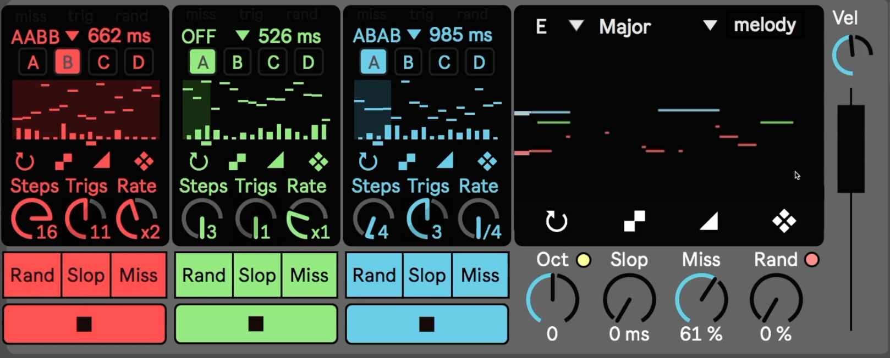Click the blue sequencer's checker squares icon
890x358 pixels.
click(406, 161)
